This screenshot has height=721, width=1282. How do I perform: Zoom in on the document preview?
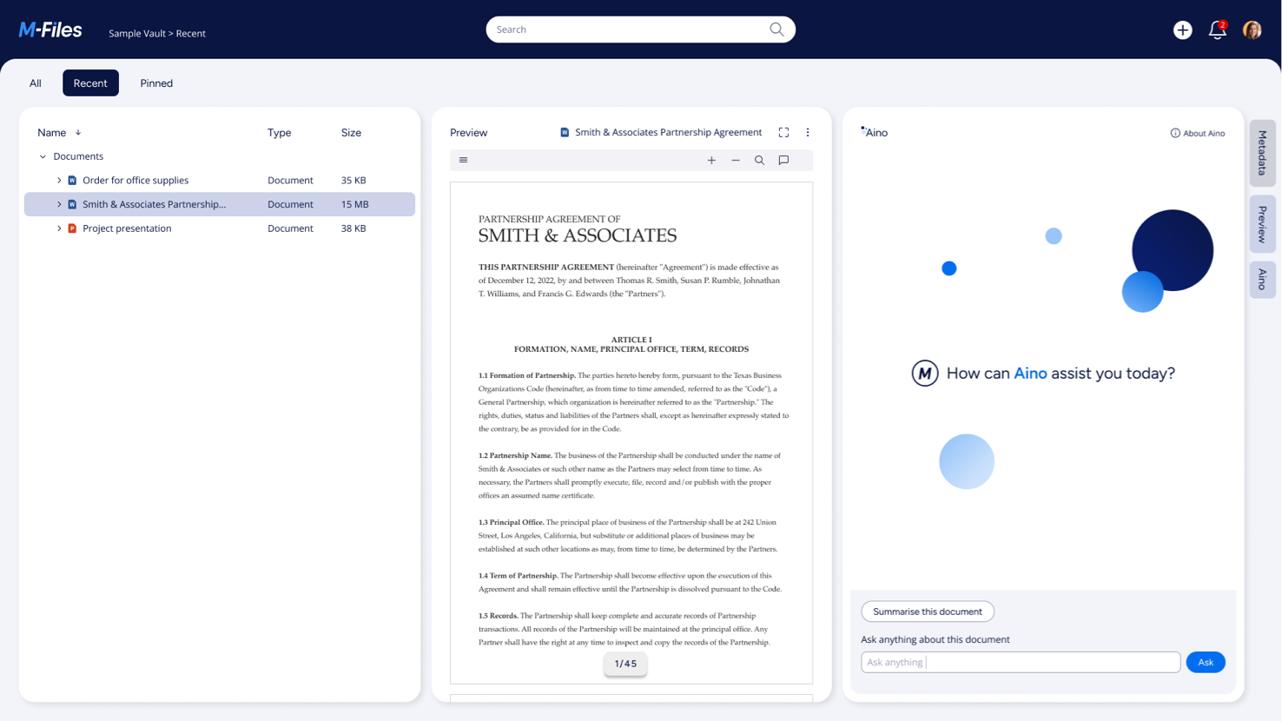[x=711, y=161]
